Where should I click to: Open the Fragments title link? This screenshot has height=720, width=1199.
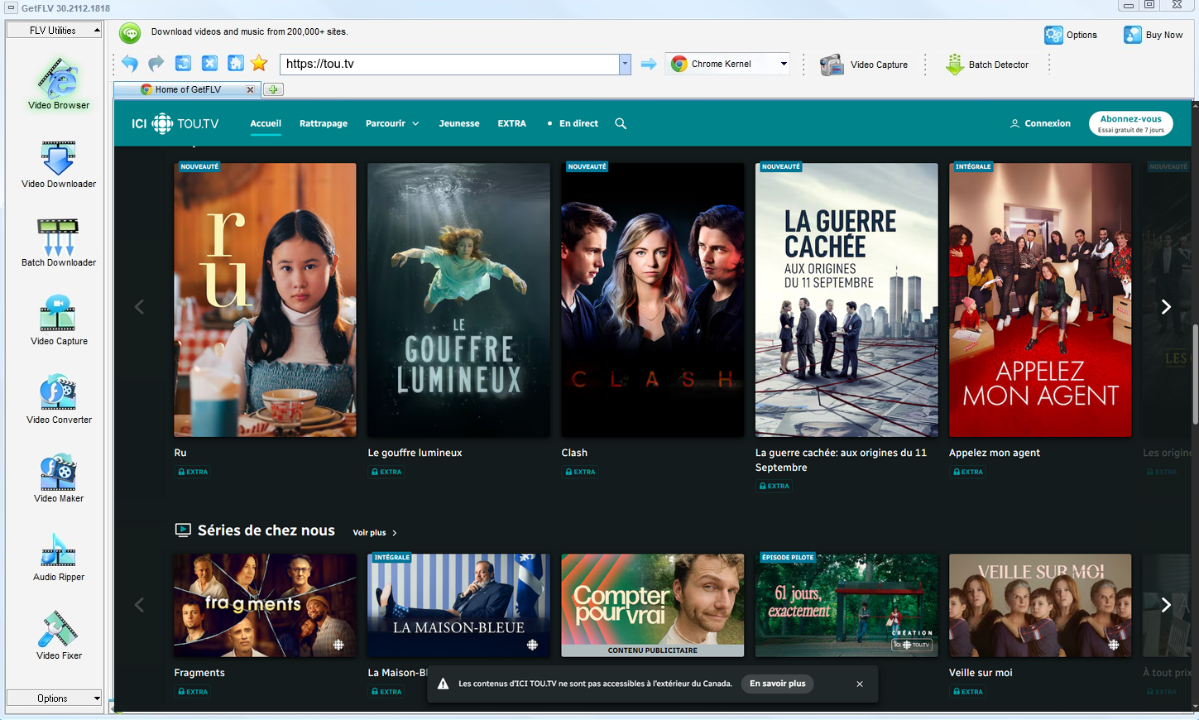pos(199,673)
